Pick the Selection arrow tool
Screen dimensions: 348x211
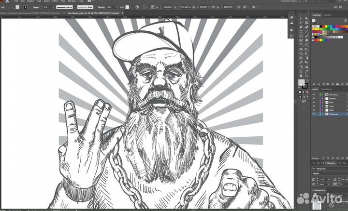301,18
